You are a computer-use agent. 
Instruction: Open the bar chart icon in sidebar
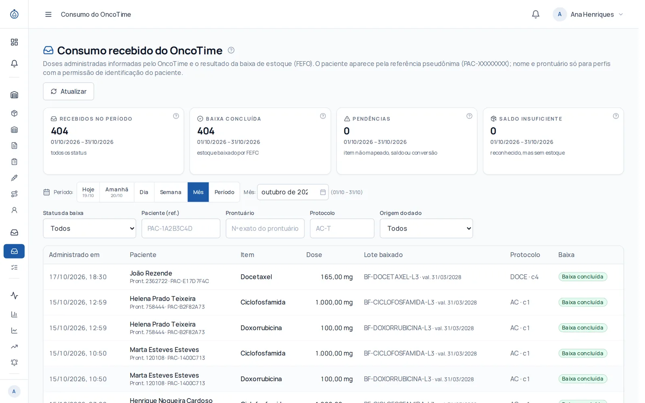[x=14, y=314]
